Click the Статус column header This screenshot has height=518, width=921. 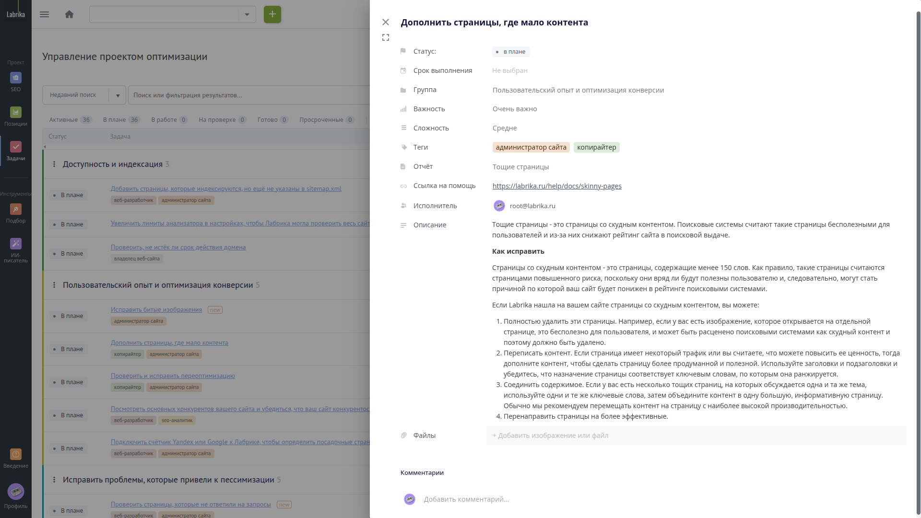[x=58, y=137]
